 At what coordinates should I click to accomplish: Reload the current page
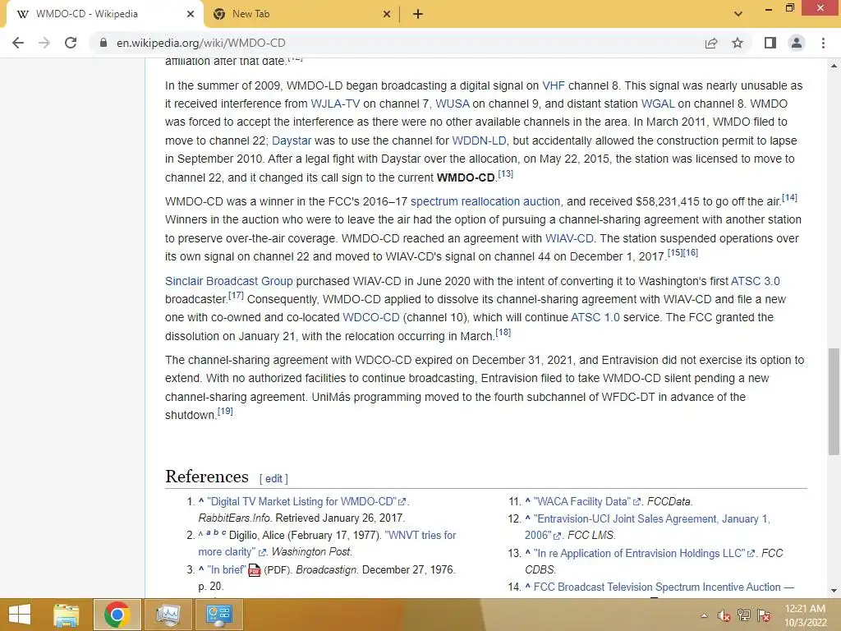pyautogui.click(x=71, y=43)
